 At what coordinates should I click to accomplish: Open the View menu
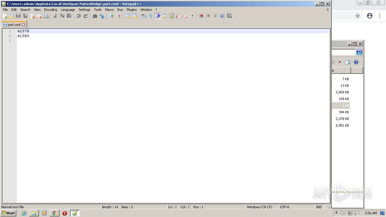point(37,10)
